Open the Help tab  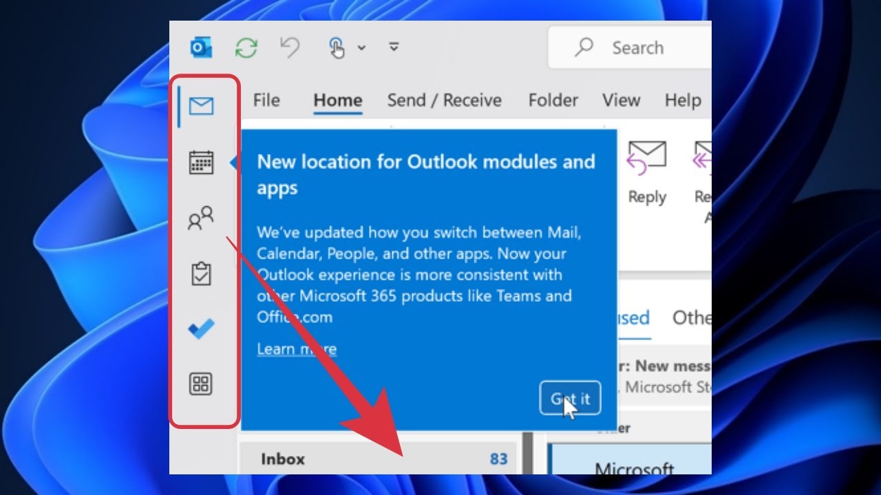(683, 100)
